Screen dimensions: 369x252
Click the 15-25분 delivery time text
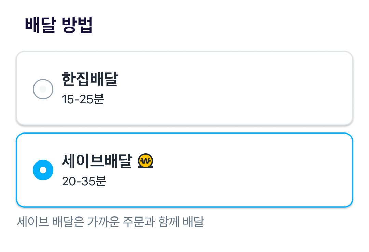click(x=83, y=99)
